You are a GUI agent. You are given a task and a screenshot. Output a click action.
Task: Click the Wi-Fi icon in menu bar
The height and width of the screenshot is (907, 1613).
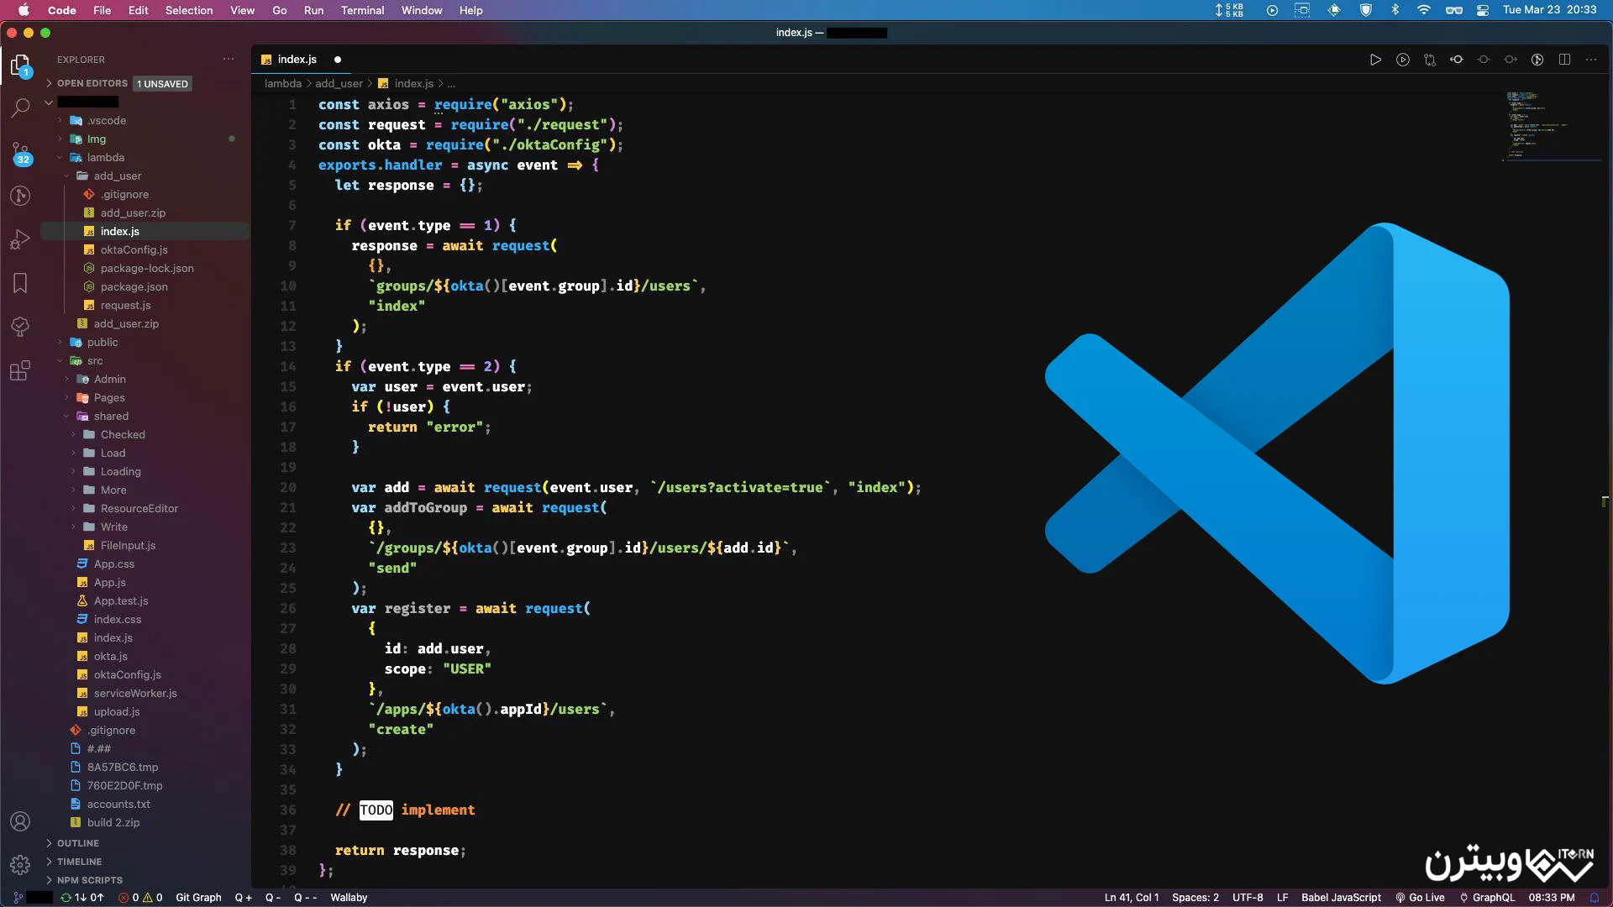click(1423, 10)
